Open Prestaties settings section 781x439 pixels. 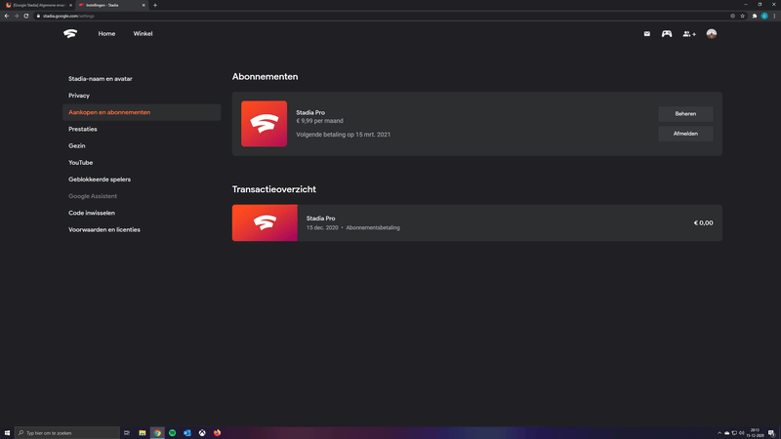pyautogui.click(x=83, y=129)
